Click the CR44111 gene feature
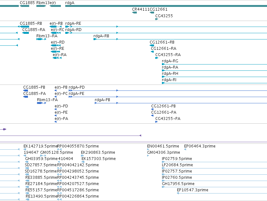This screenshot has height=201, width=267. pyautogui.click(x=135, y=13)
